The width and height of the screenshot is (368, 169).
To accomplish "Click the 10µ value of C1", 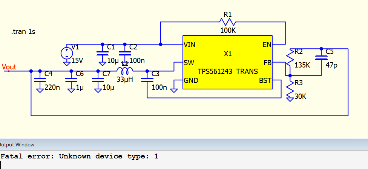I will [113, 61].
